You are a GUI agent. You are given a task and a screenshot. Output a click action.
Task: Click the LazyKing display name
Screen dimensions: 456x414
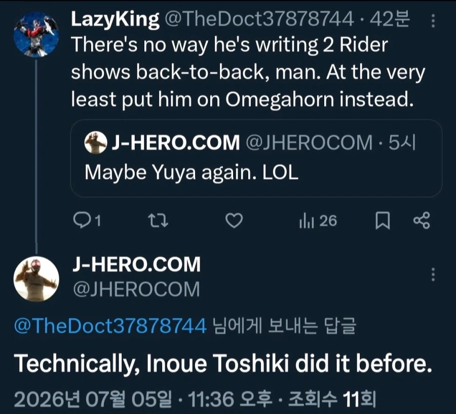click(115, 19)
